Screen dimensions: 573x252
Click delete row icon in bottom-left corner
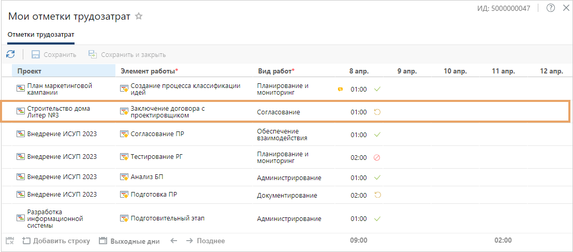click(10, 241)
